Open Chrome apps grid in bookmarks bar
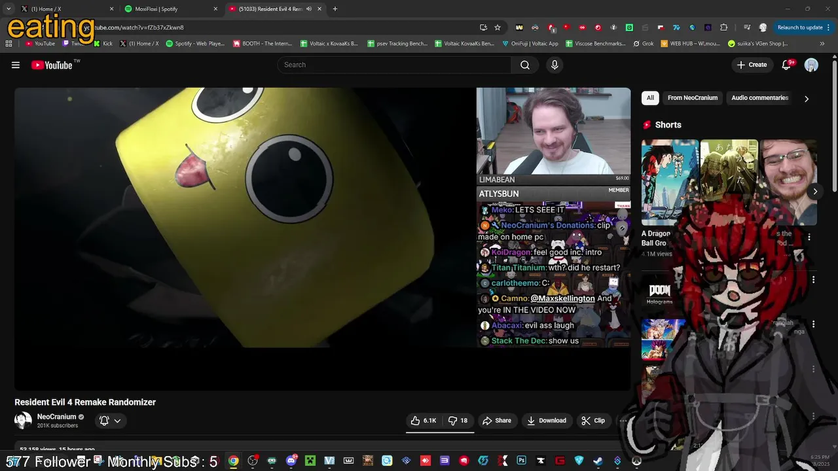The width and height of the screenshot is (838, 471). [9, 44]
